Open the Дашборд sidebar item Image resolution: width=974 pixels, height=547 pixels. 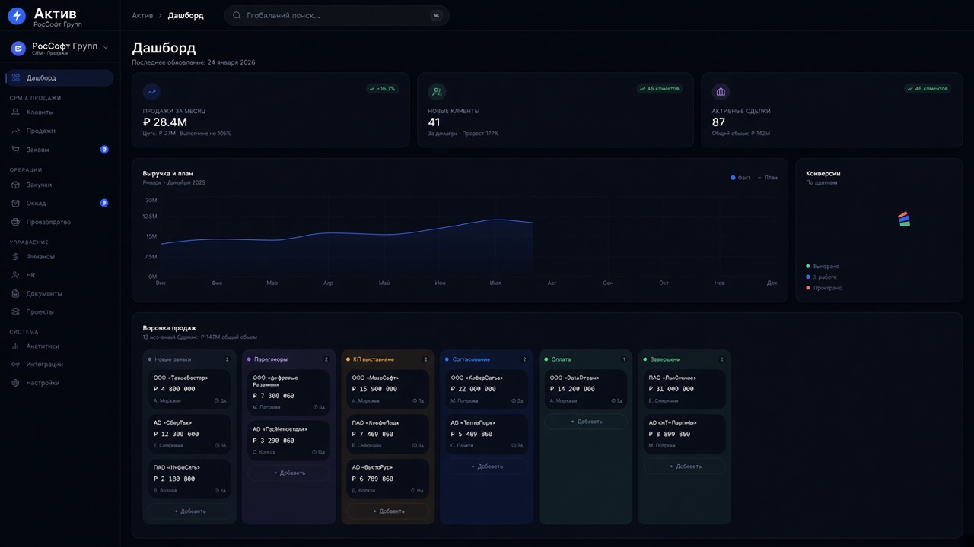[59, 77]
